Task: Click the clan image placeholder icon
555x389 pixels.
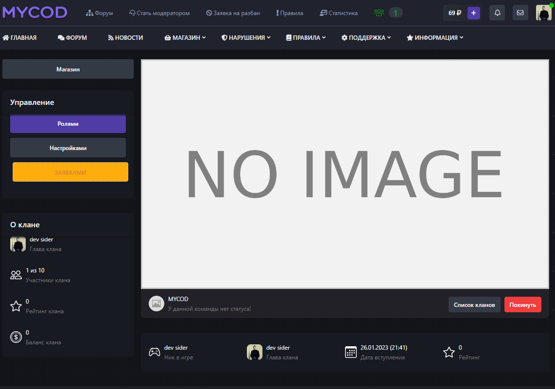Action: tap(156, 304)
